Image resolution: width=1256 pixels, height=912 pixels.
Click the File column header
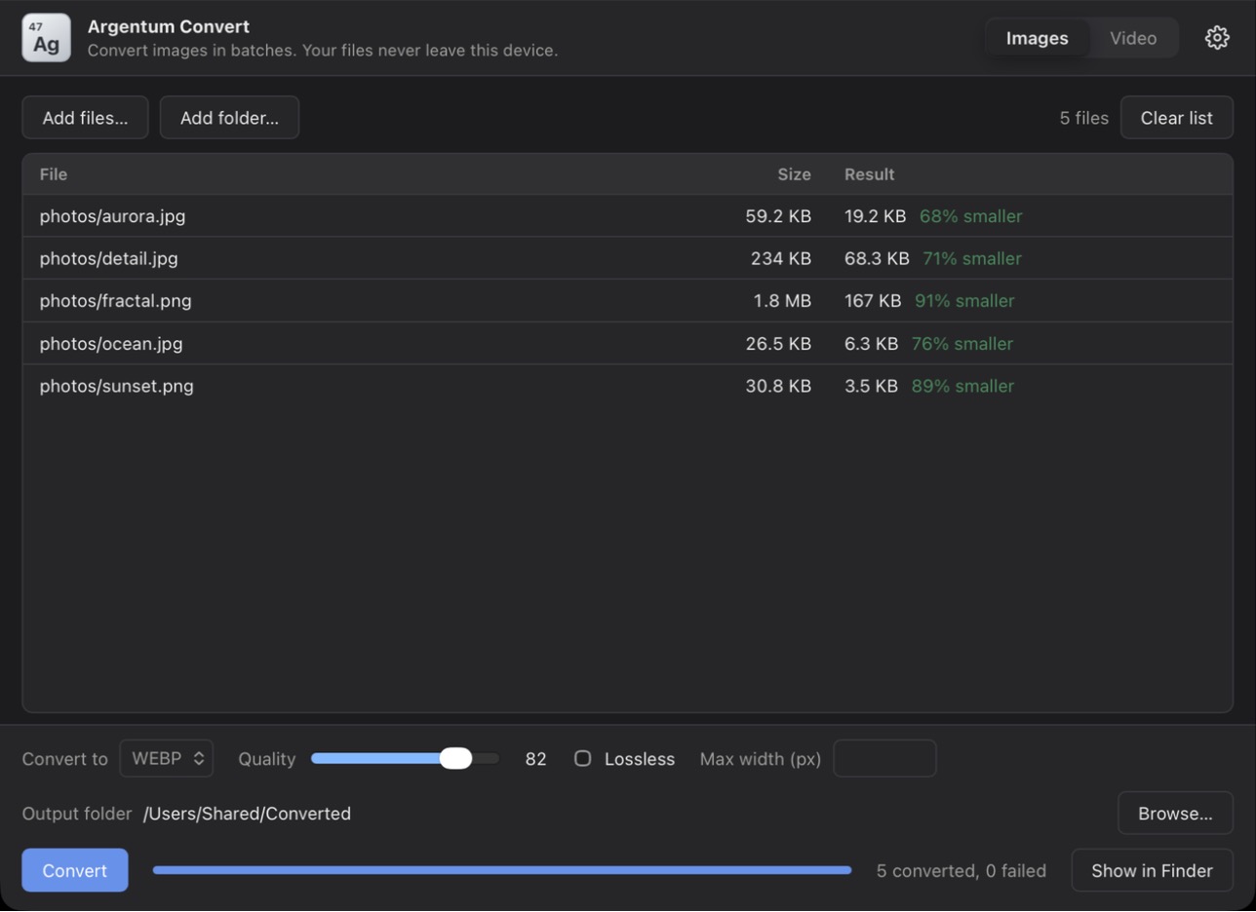click(54, 174)
